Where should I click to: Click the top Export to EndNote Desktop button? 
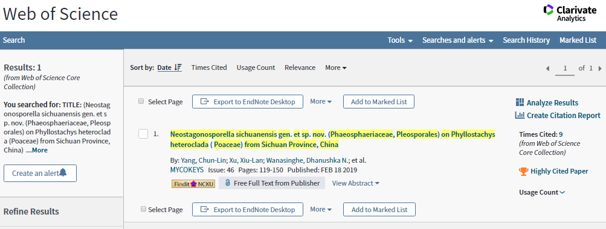click(247, 101)
